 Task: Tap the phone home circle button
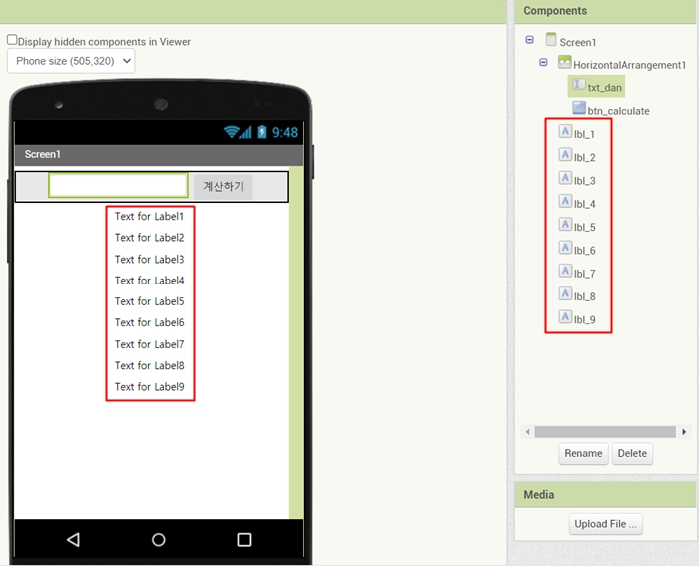click(158, 540)
